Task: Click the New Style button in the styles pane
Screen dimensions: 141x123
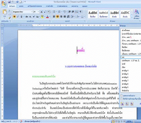Action: (x=122, y=104)
